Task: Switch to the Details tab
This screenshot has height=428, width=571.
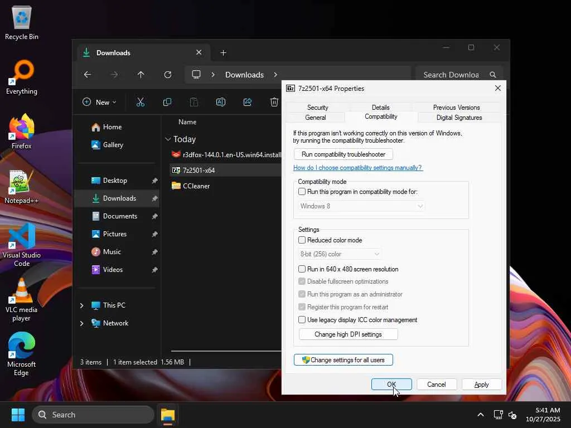Action: [x=380, y=108]
